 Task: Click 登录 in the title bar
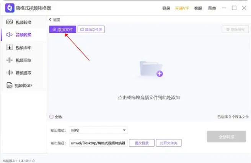click(x=166, y=8)
